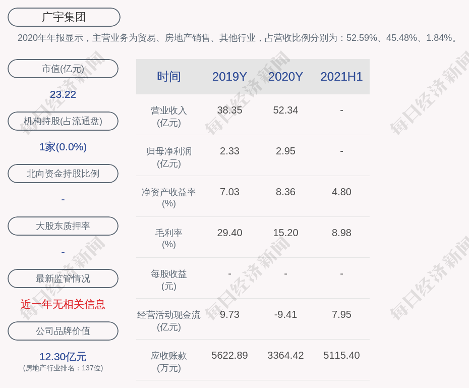The height and width of the screenshot is (388, 469).
Task: Click the 2021H1 column header
Action: click(341, 77)
